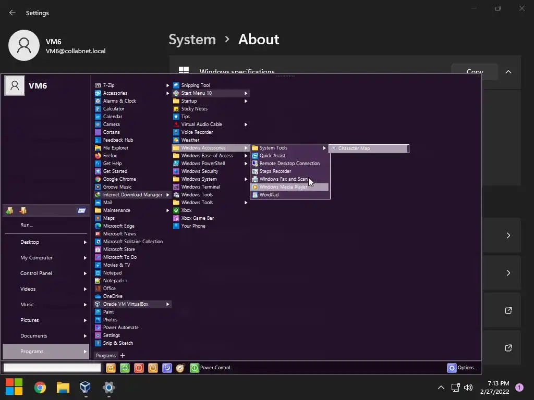Viewport: 534px width, 400px height.
Task: Open the Options... button
Action: coord(463,368)
